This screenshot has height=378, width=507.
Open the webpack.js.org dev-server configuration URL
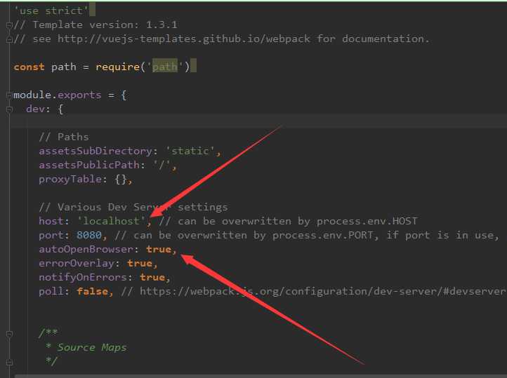click(x=322, y=291)
